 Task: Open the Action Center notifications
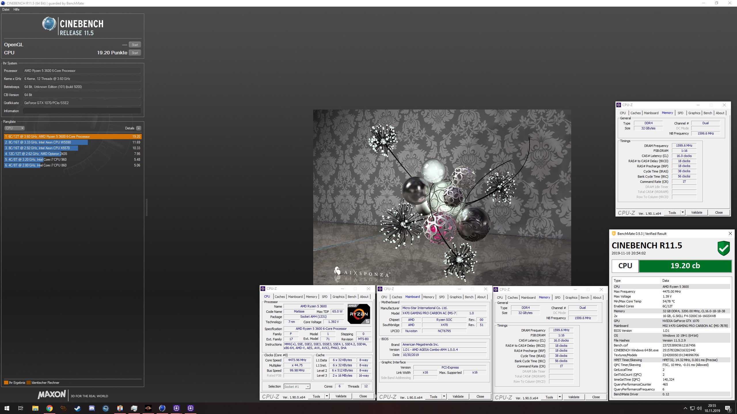tap(728, 408)
